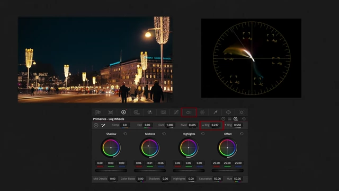Screen dimensions: 339x191
Task: Switch to Primaries Bars mode icon
Action: point(229,119)
